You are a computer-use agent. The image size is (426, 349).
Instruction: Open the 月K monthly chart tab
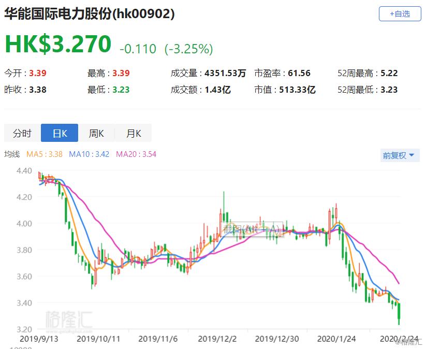point(134,133)
